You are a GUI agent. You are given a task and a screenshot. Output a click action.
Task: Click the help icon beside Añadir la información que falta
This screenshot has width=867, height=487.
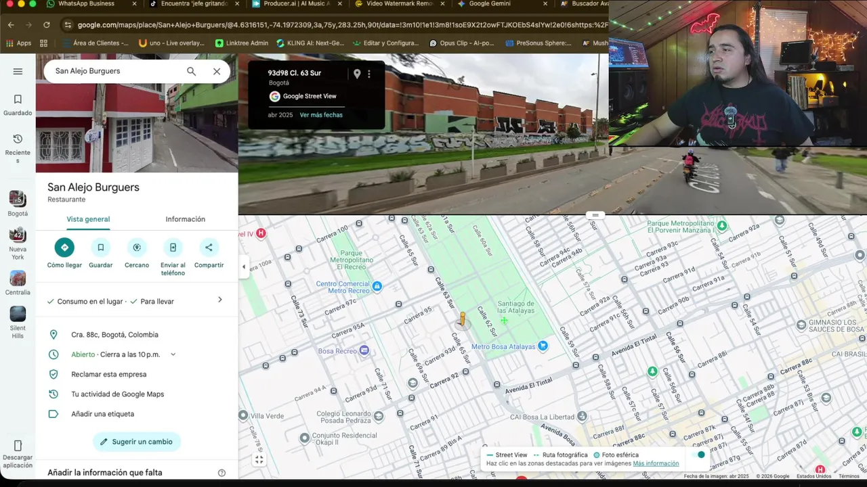[x=221, y=473]
